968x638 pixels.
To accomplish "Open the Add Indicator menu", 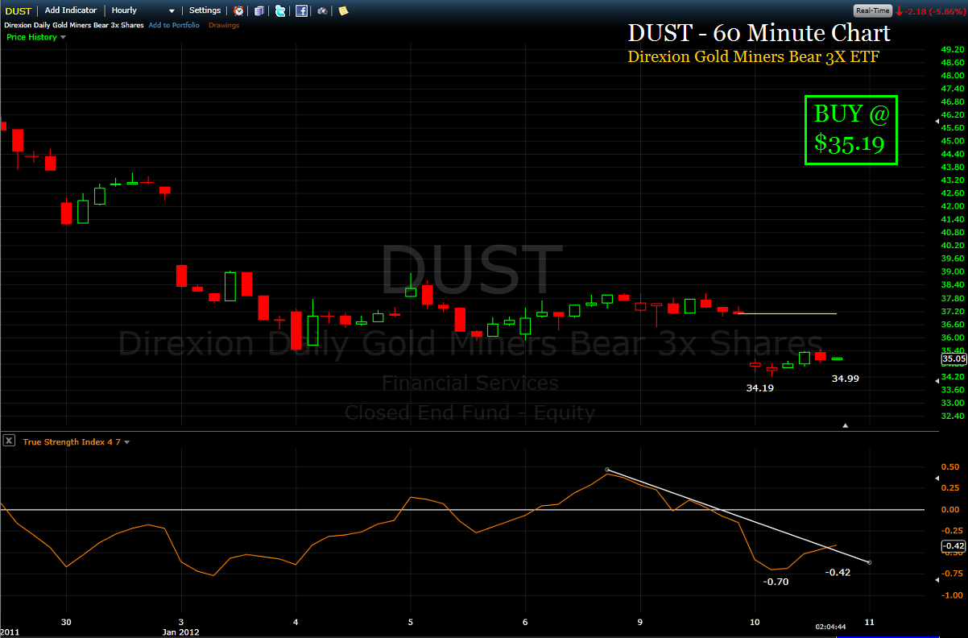I will (71, 10).
